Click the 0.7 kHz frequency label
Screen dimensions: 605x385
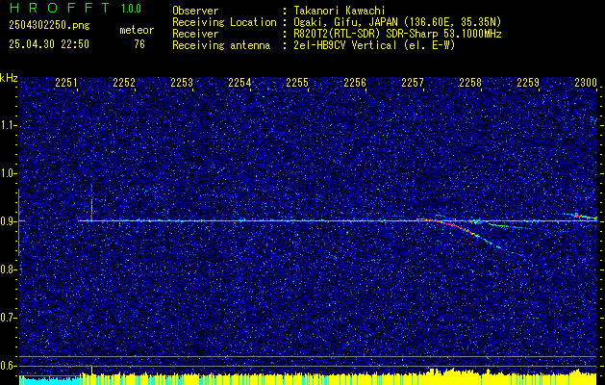(9, 318)
